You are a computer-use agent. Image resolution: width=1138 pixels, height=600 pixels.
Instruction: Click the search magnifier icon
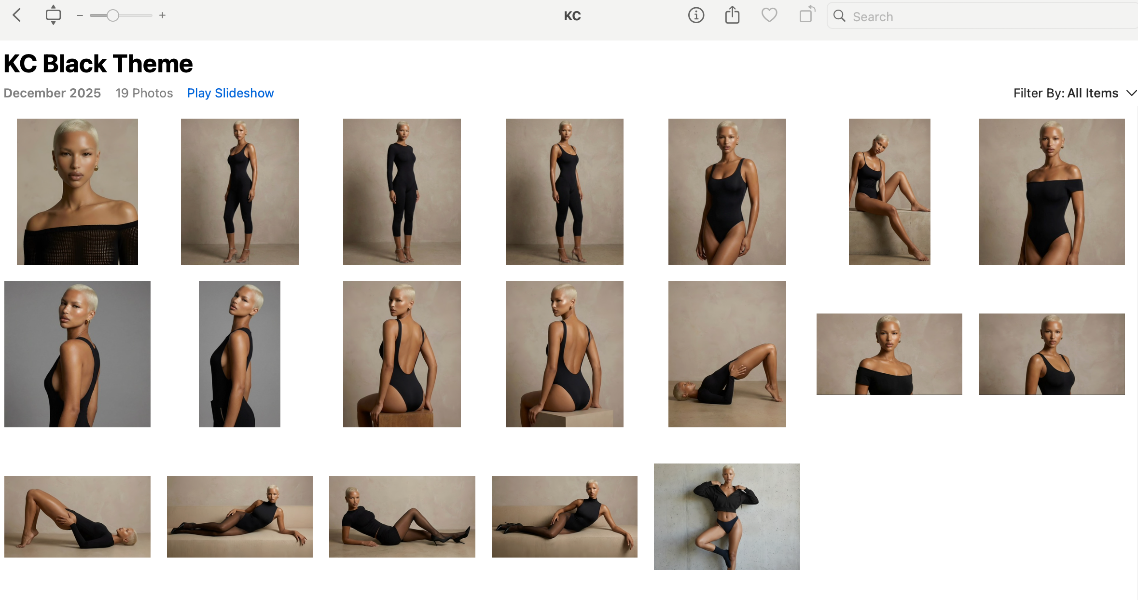(839, 16)
